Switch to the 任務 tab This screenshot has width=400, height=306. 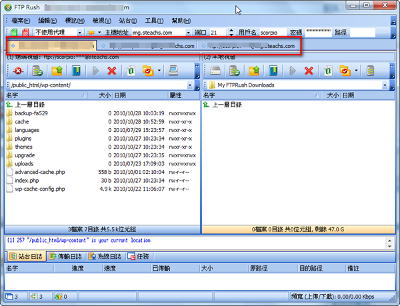pyautogui.click(x=138, y=256)
